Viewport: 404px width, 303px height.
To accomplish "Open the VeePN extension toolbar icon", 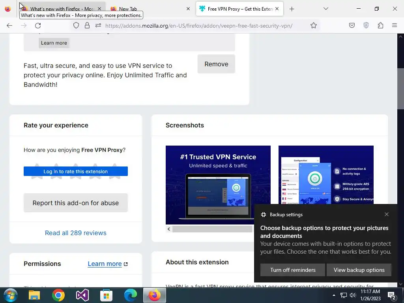I will pos(366,25).
